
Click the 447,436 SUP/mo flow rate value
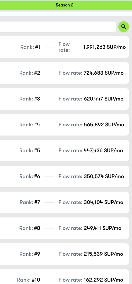103,151
